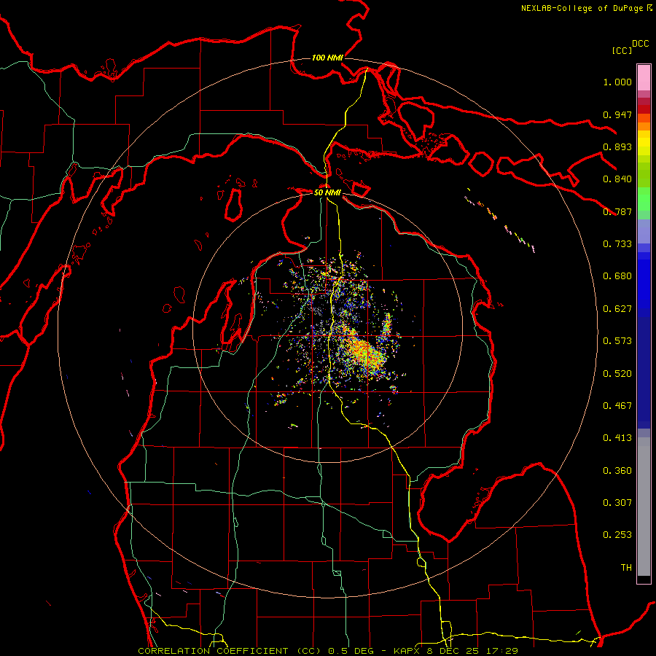Image resolution: width=656 pixels, height=656 pixels.
Task: Click the TH threshold label
Action: tap(626, 568)
